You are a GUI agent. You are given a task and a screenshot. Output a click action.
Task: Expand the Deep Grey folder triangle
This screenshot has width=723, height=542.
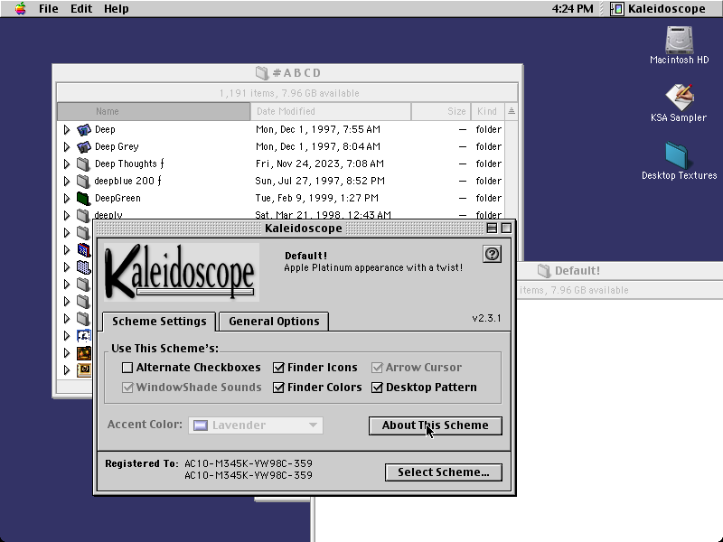point(67,146)
